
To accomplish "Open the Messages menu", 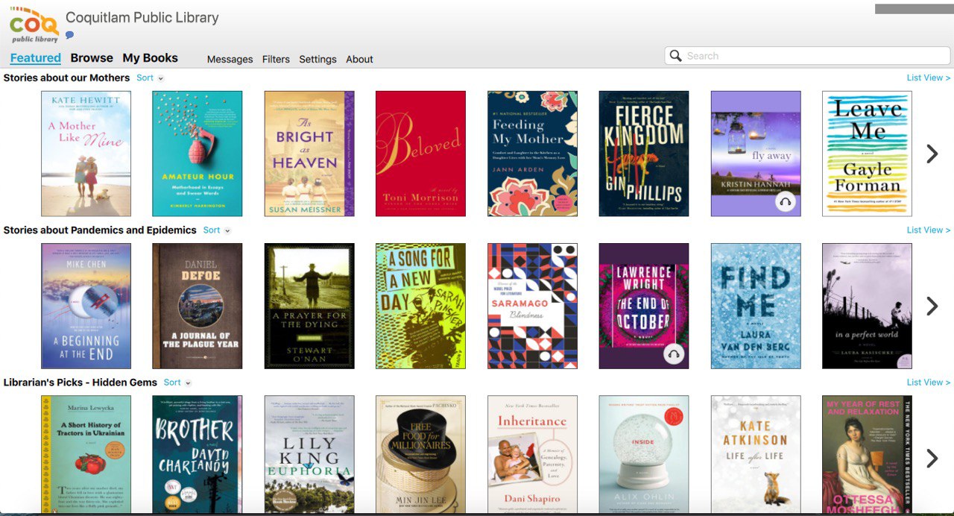I will (x=230, y=60).
